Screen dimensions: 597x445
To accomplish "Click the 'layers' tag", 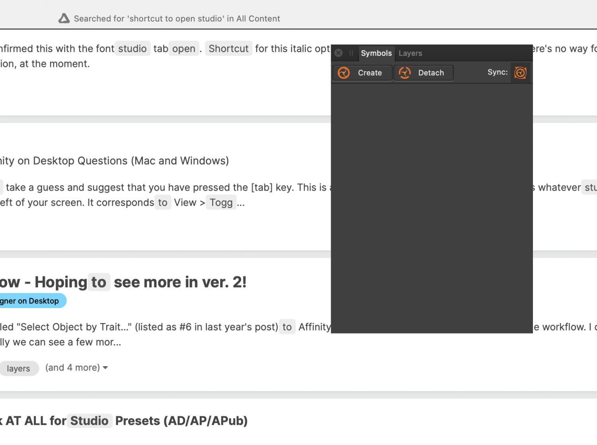I will point(18,368).
